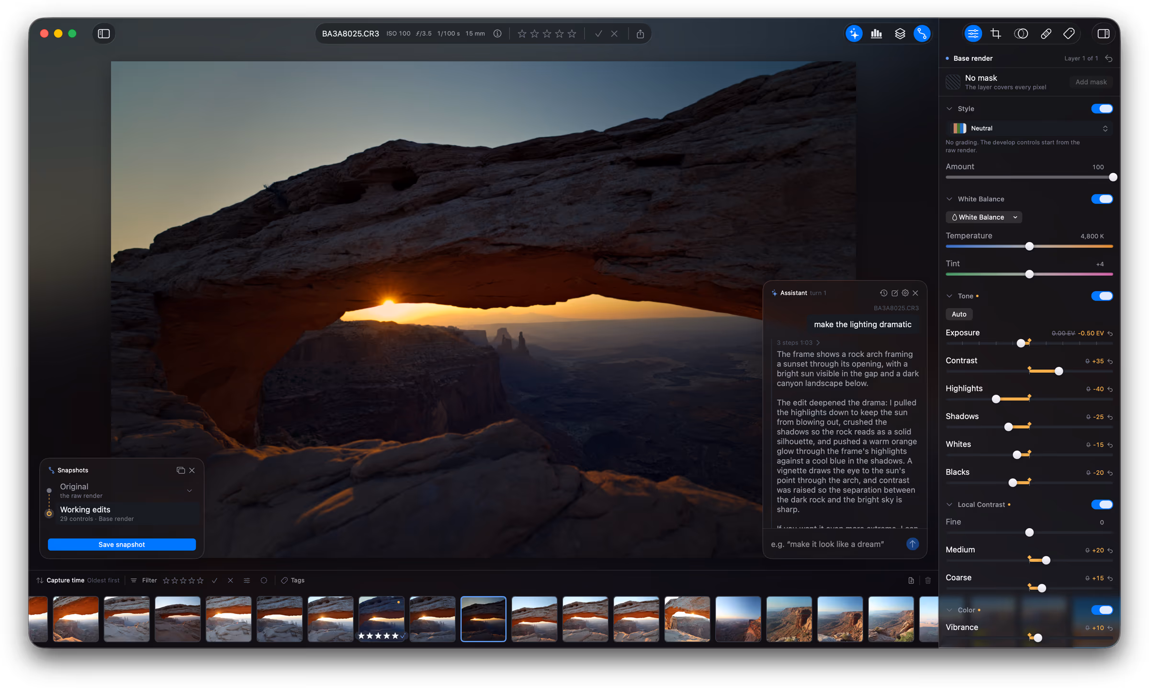
Task: Expand the 3 steps details
Action: (x=798, y=343)
